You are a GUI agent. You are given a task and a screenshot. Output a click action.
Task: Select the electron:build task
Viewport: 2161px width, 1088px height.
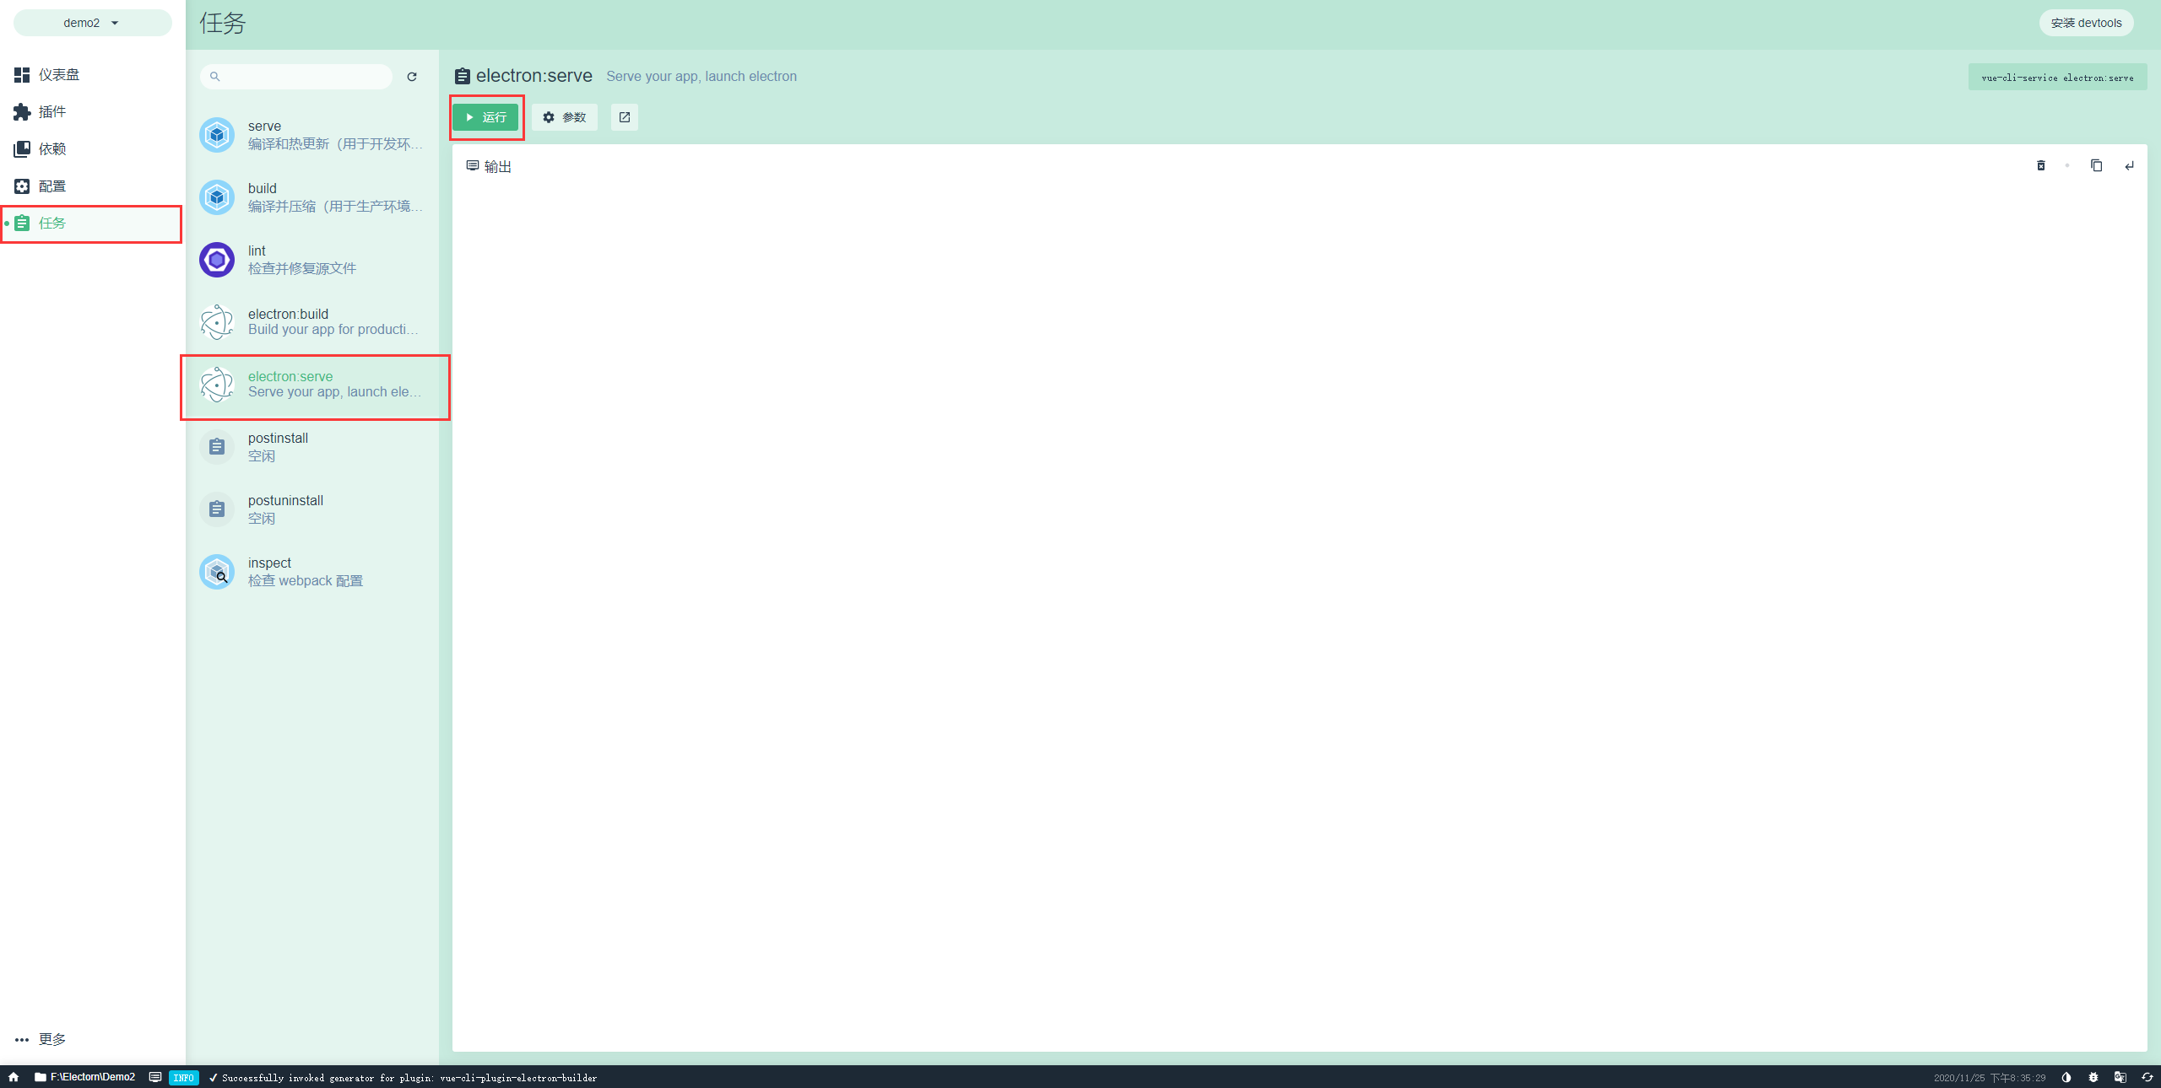312,322
